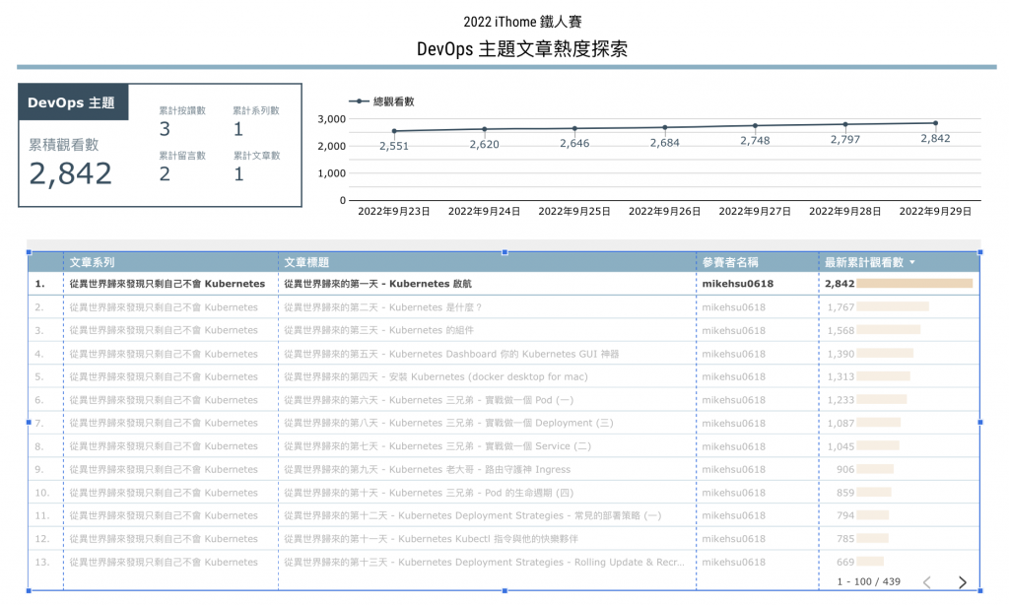Click series name cell in row 1
This screenshot has width=1009, height=605.
[168, 284]
